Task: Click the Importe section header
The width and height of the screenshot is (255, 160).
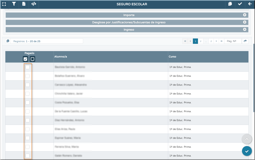Action: [x=127, y=15]
